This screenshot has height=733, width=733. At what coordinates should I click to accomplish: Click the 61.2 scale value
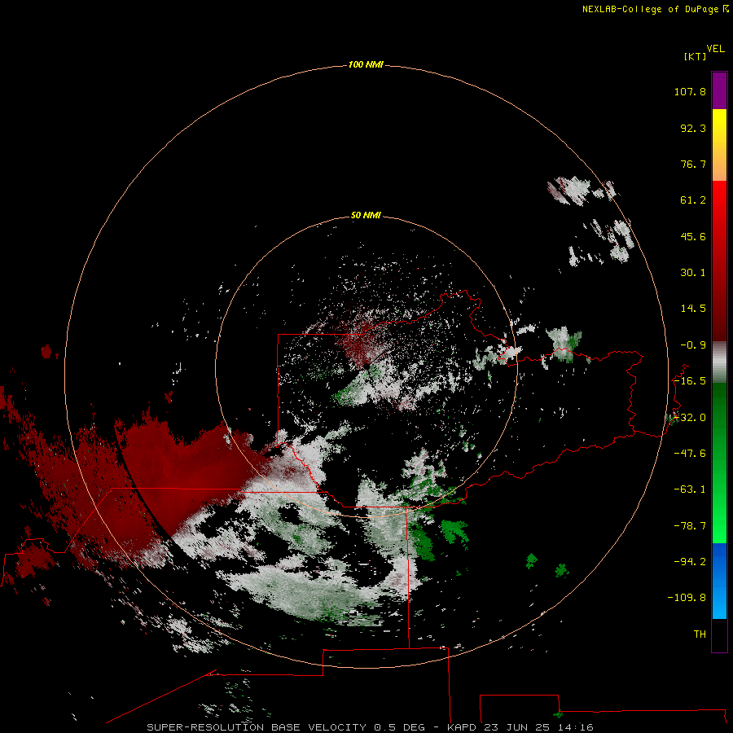click(693, 200)
